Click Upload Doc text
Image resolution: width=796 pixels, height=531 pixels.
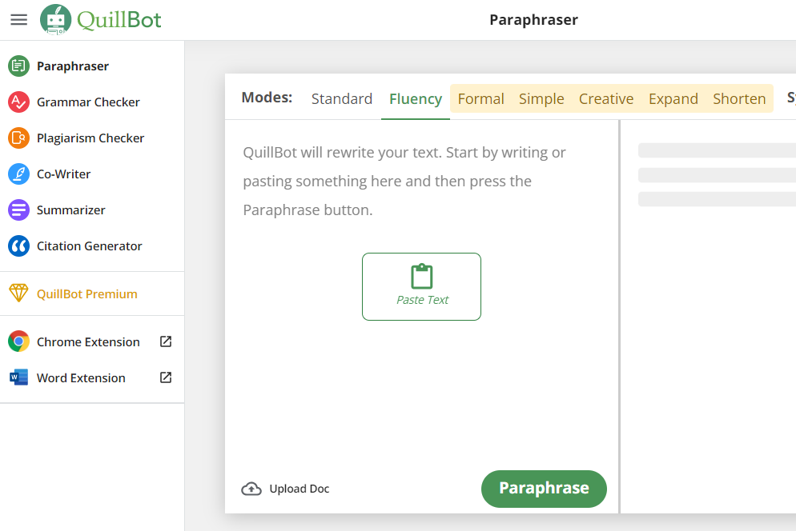click(x=300, y=489)
